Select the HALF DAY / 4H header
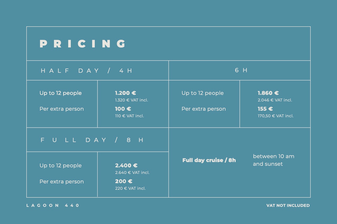337x224 pixels. (x=87, y=71)
